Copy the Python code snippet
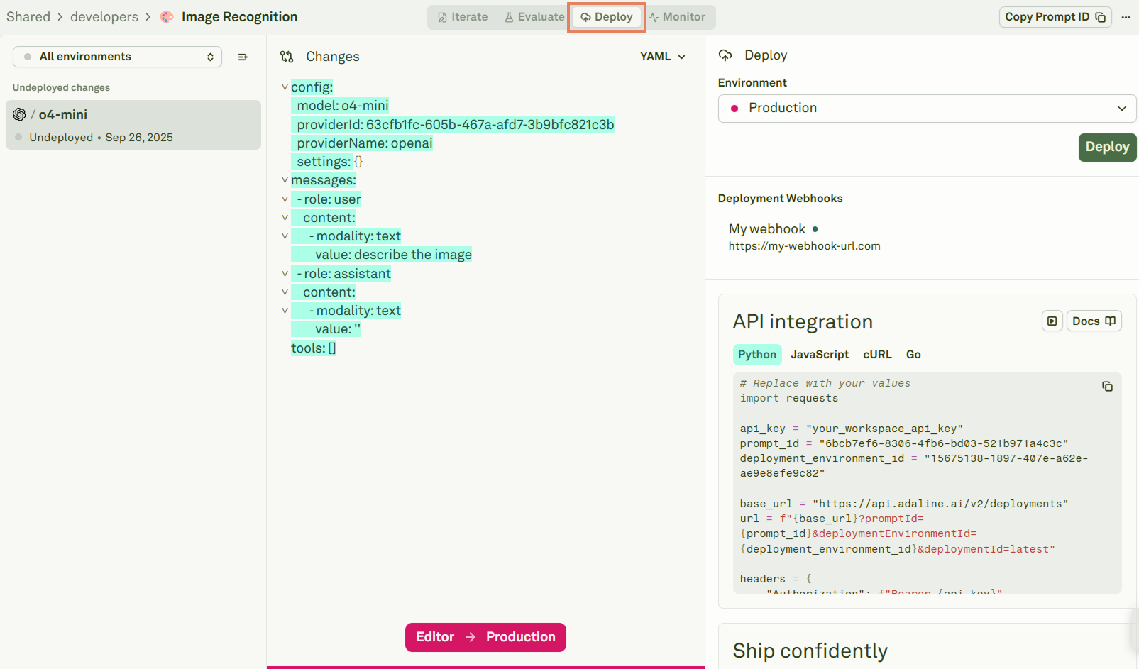 click(1106, 386)
